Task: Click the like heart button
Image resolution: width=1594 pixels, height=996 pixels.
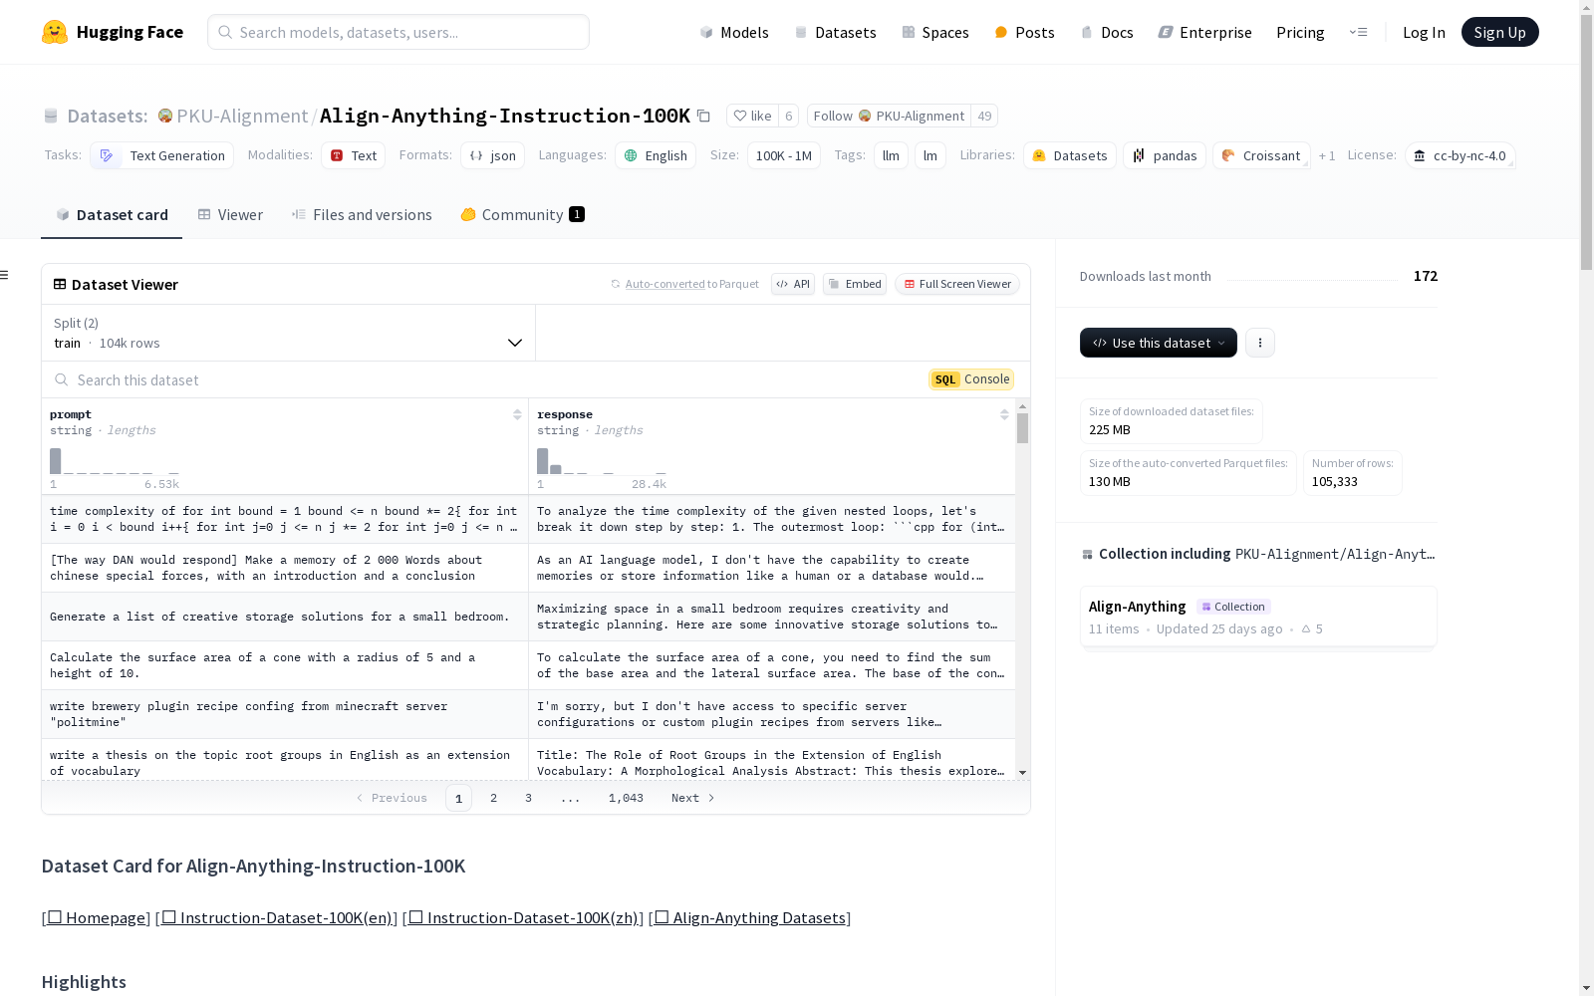Action: [x=752, y=116]
